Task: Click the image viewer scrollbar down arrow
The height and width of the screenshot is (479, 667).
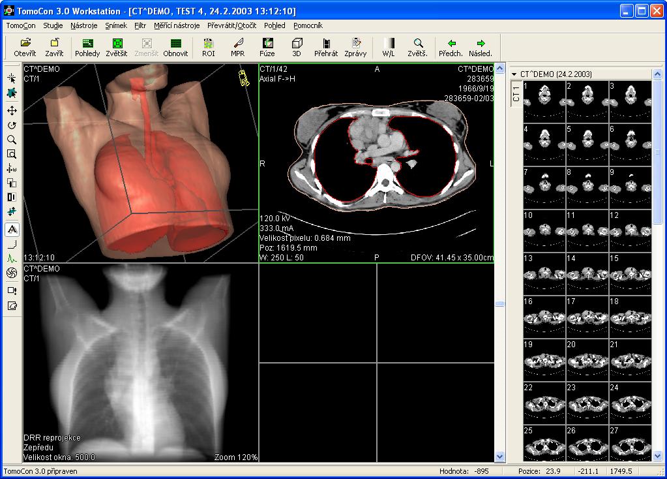Action: click(500, 457)
